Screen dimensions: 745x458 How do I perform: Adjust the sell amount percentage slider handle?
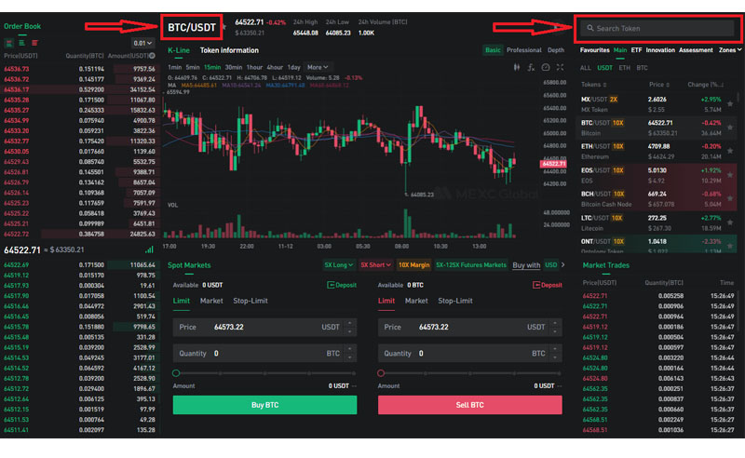[381, 373]
